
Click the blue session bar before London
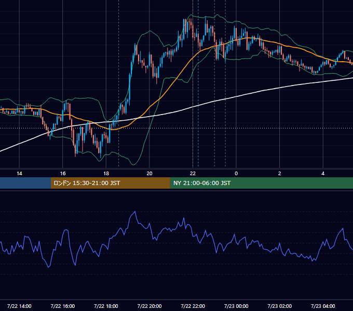coord(25,183)
